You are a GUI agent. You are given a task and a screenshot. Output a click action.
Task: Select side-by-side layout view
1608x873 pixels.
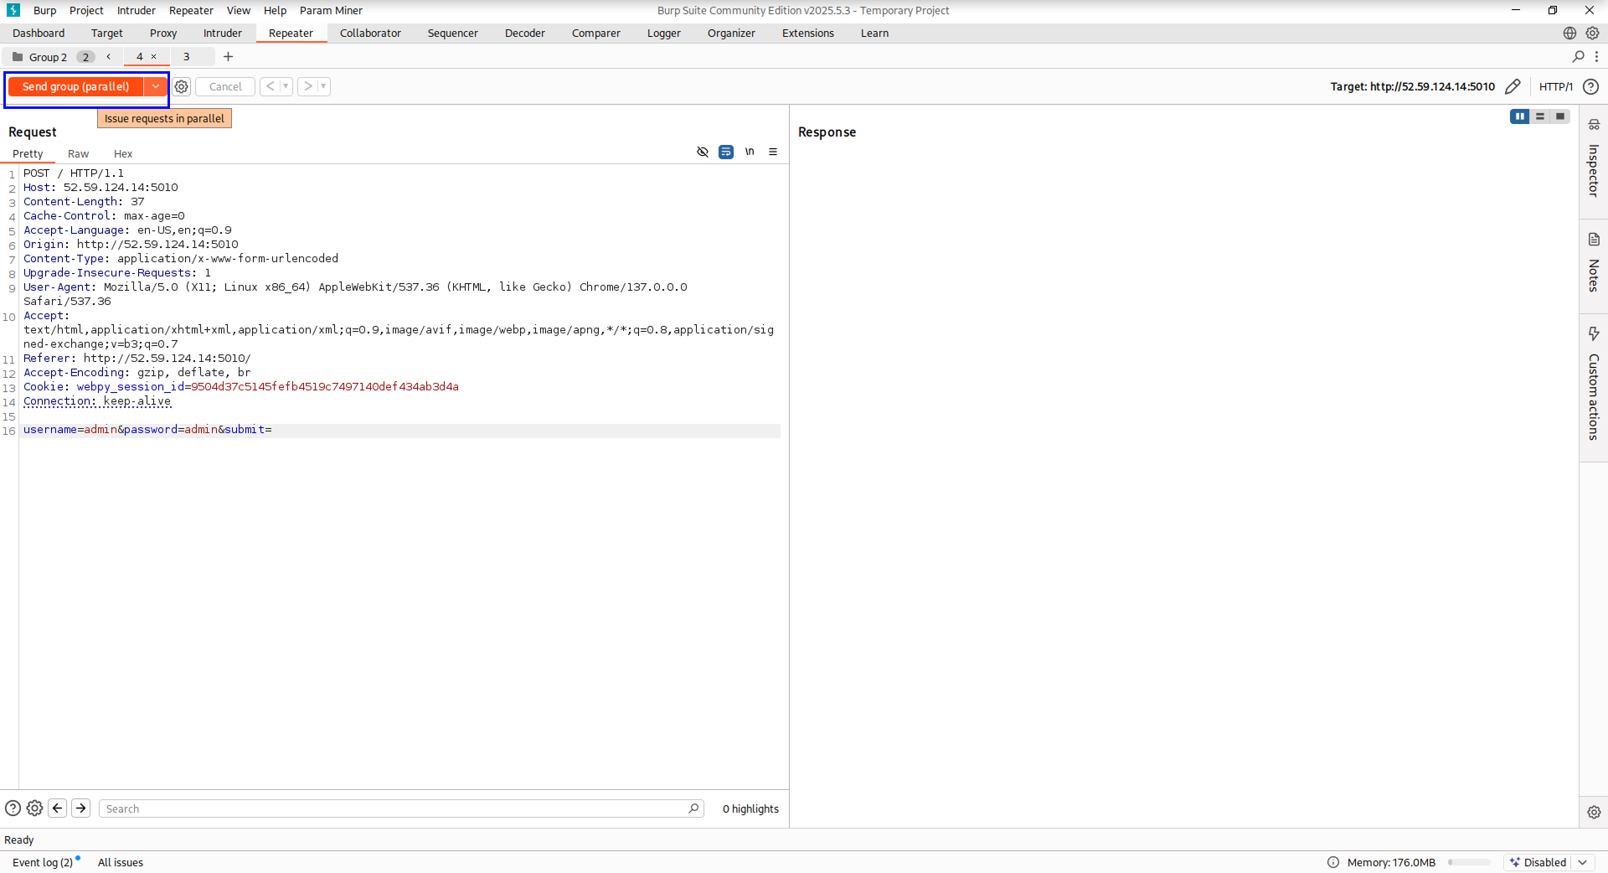pyautogui.click(x=1519, y=116)
